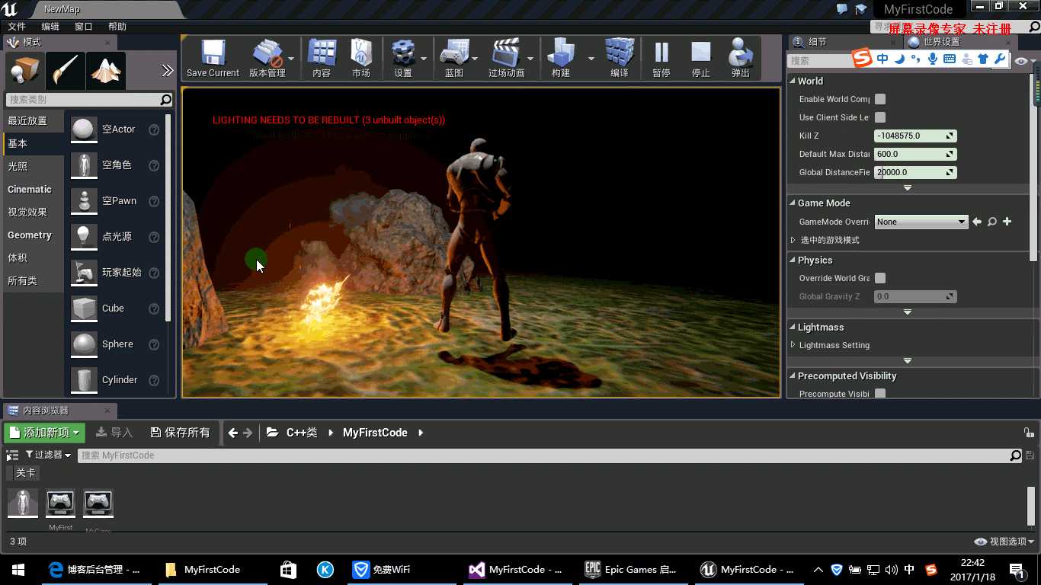Select the 点光源 point light item
1041x585 pixels.
tap(116, 237)
